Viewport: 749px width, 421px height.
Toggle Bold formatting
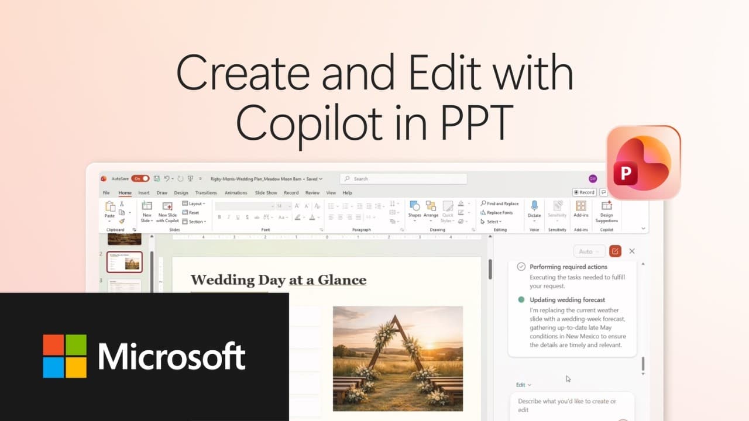219,217
